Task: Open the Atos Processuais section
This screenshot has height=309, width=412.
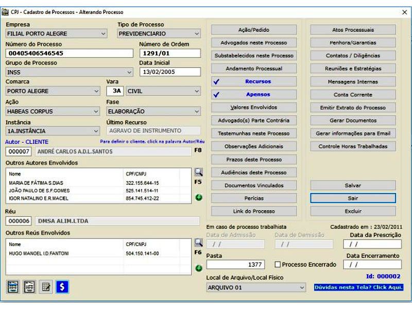Action: [353, 30]
